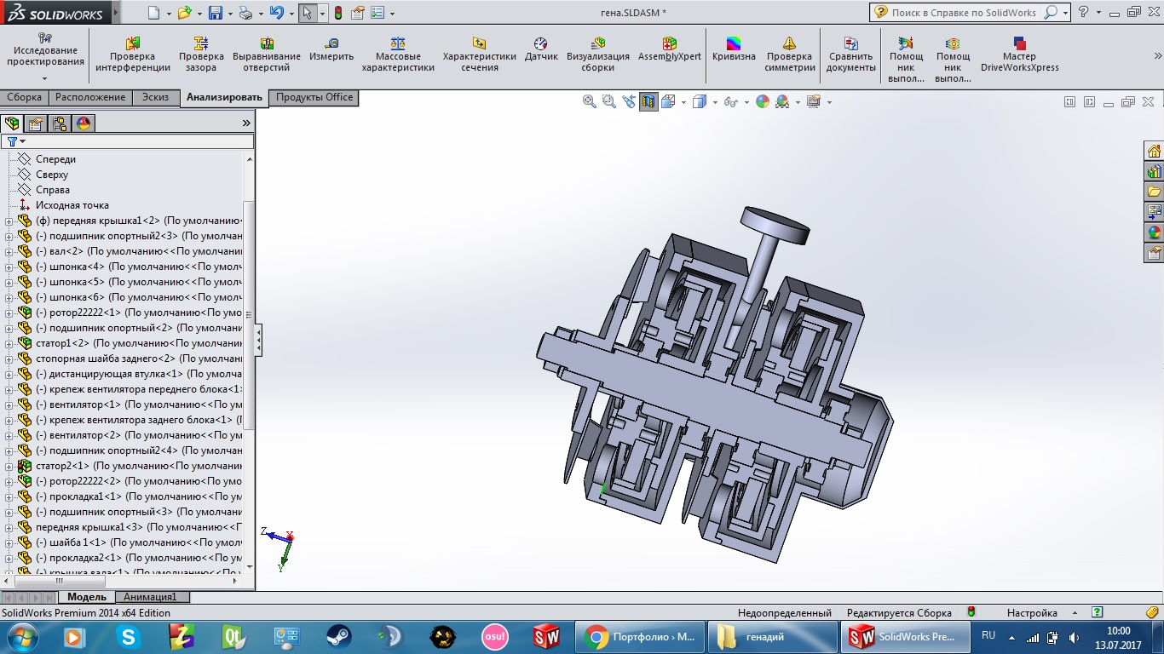Image resolution: width=1164 pixels, height=654 pixels.
Task: Collapse the feature tree panel using the side handle
Action: pos(258,340)
